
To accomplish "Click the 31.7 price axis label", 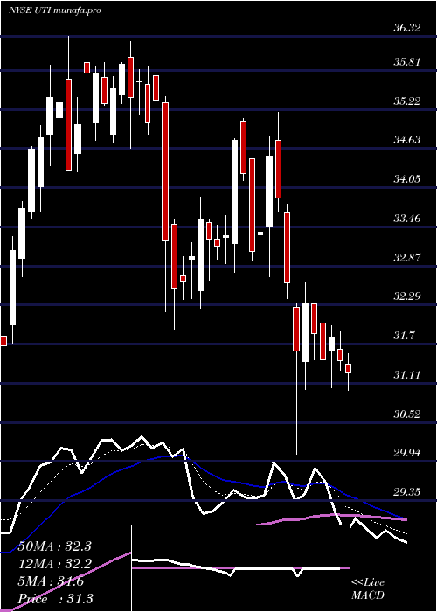I will point(404,335).
